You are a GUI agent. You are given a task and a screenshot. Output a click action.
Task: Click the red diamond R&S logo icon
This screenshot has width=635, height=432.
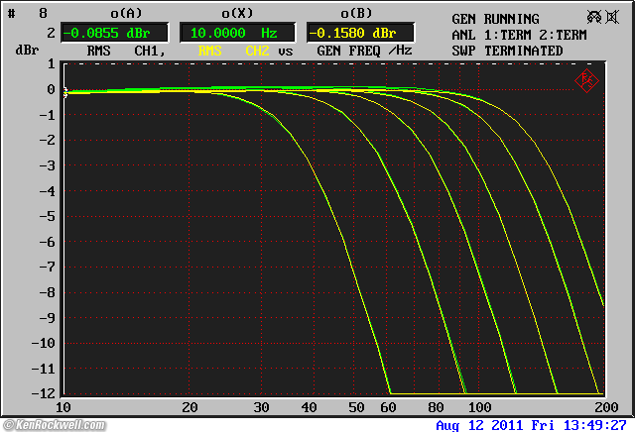click(x=586, y=79)
